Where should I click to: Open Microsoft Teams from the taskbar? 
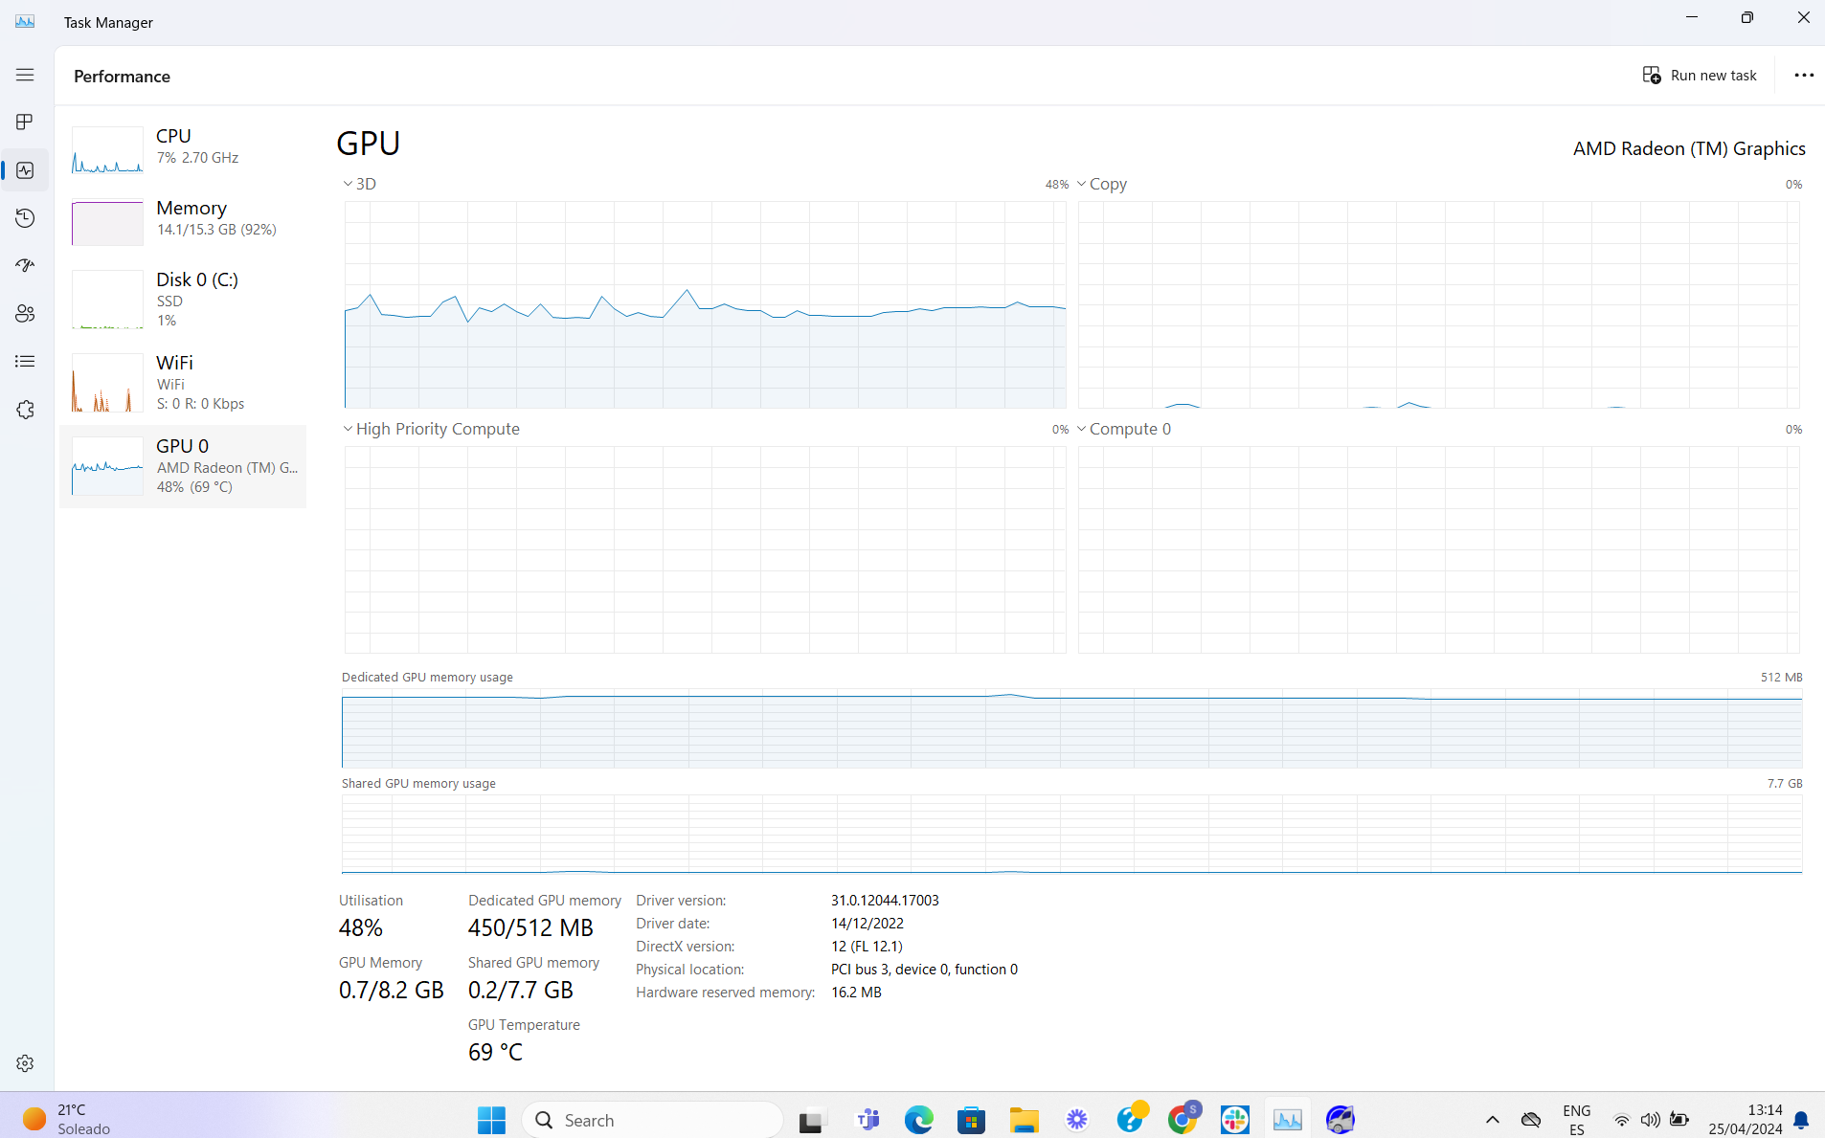point(867,1120)
